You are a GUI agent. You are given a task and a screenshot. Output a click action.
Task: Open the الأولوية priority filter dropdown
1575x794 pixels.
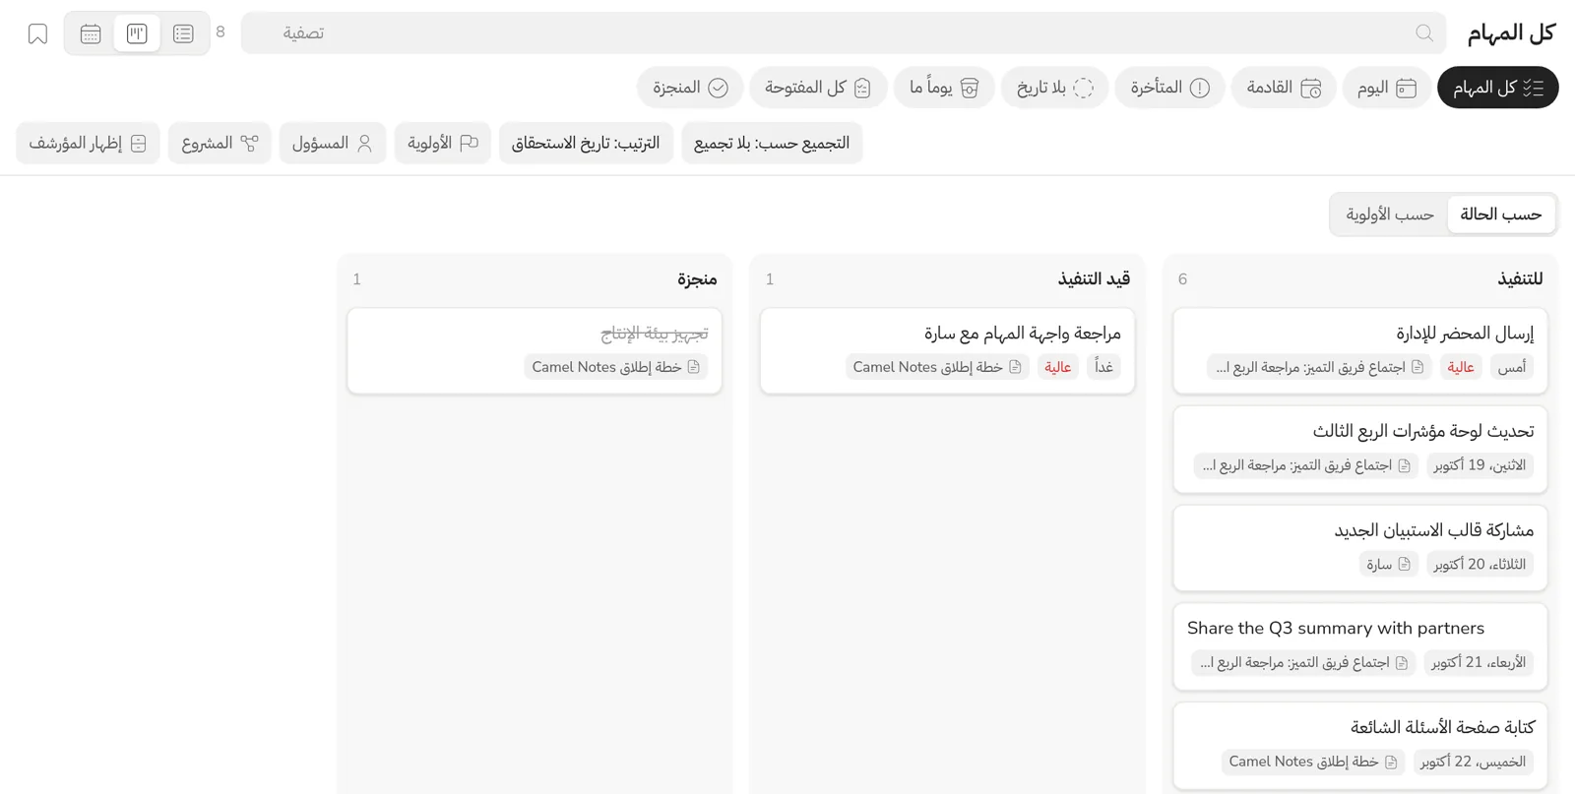[x=443, y=144]
